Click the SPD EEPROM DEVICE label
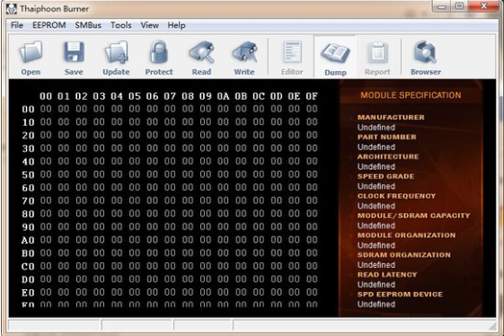This screenshot has height=336, width=504. (400, 294)
